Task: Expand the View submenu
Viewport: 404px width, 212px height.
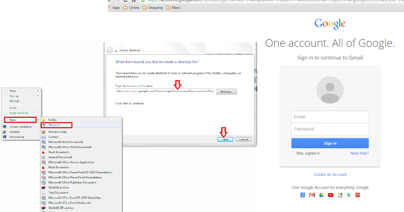Action: 22,91
